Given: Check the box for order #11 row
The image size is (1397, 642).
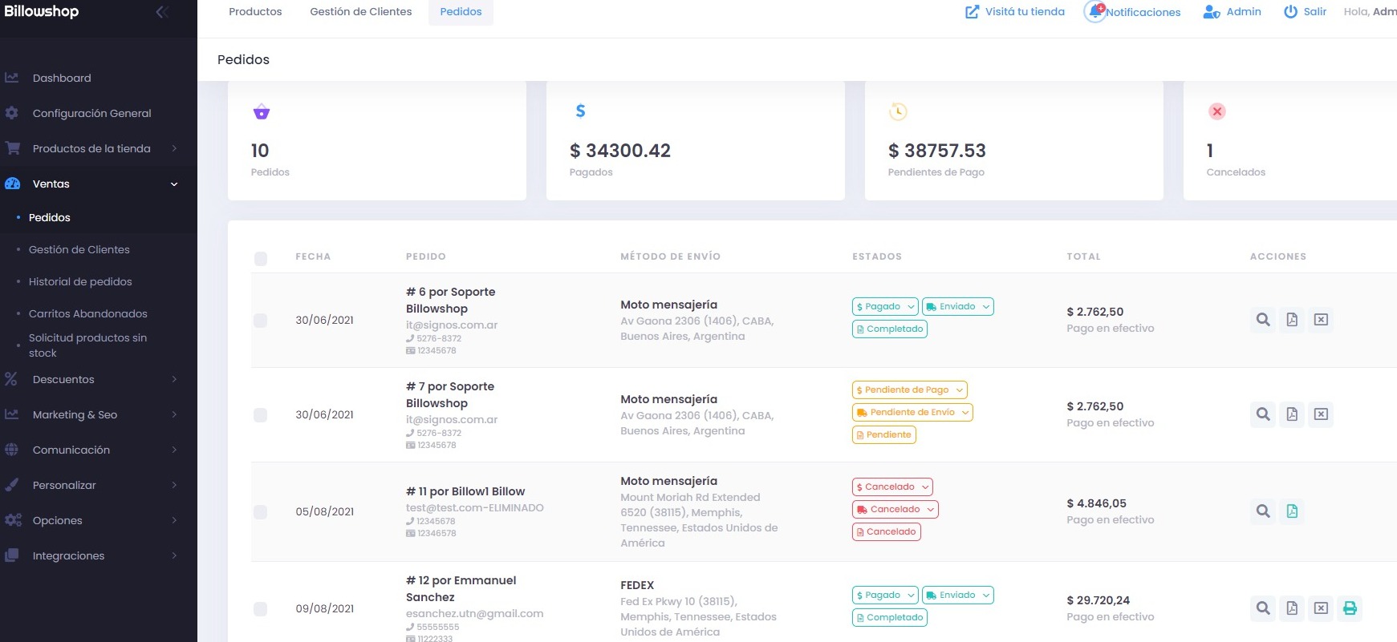Looking at the screenshot, I should [x=261, y=511].
